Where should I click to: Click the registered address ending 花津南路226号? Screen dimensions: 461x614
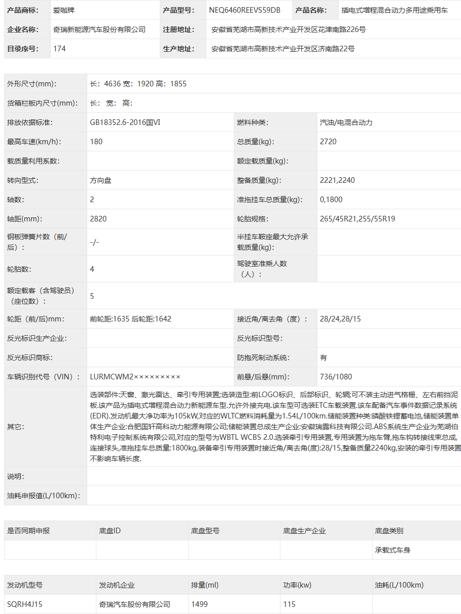coord(289,29)
